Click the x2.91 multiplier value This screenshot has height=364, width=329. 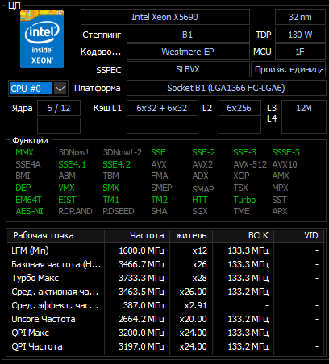tap(195, 305)
